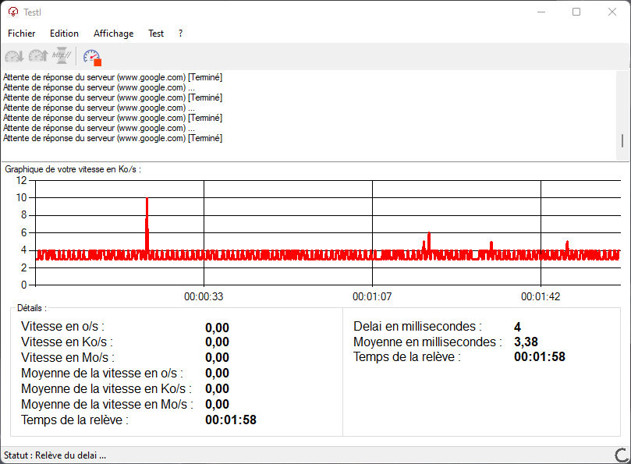
Task: Open the Test menu
Action: [156, 34]
